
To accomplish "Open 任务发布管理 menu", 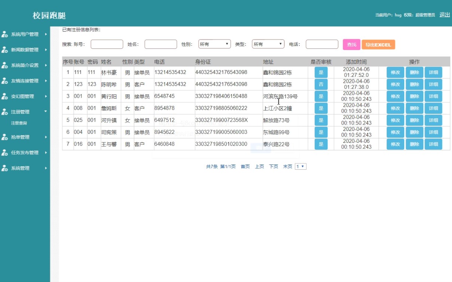I will (25, 153).
